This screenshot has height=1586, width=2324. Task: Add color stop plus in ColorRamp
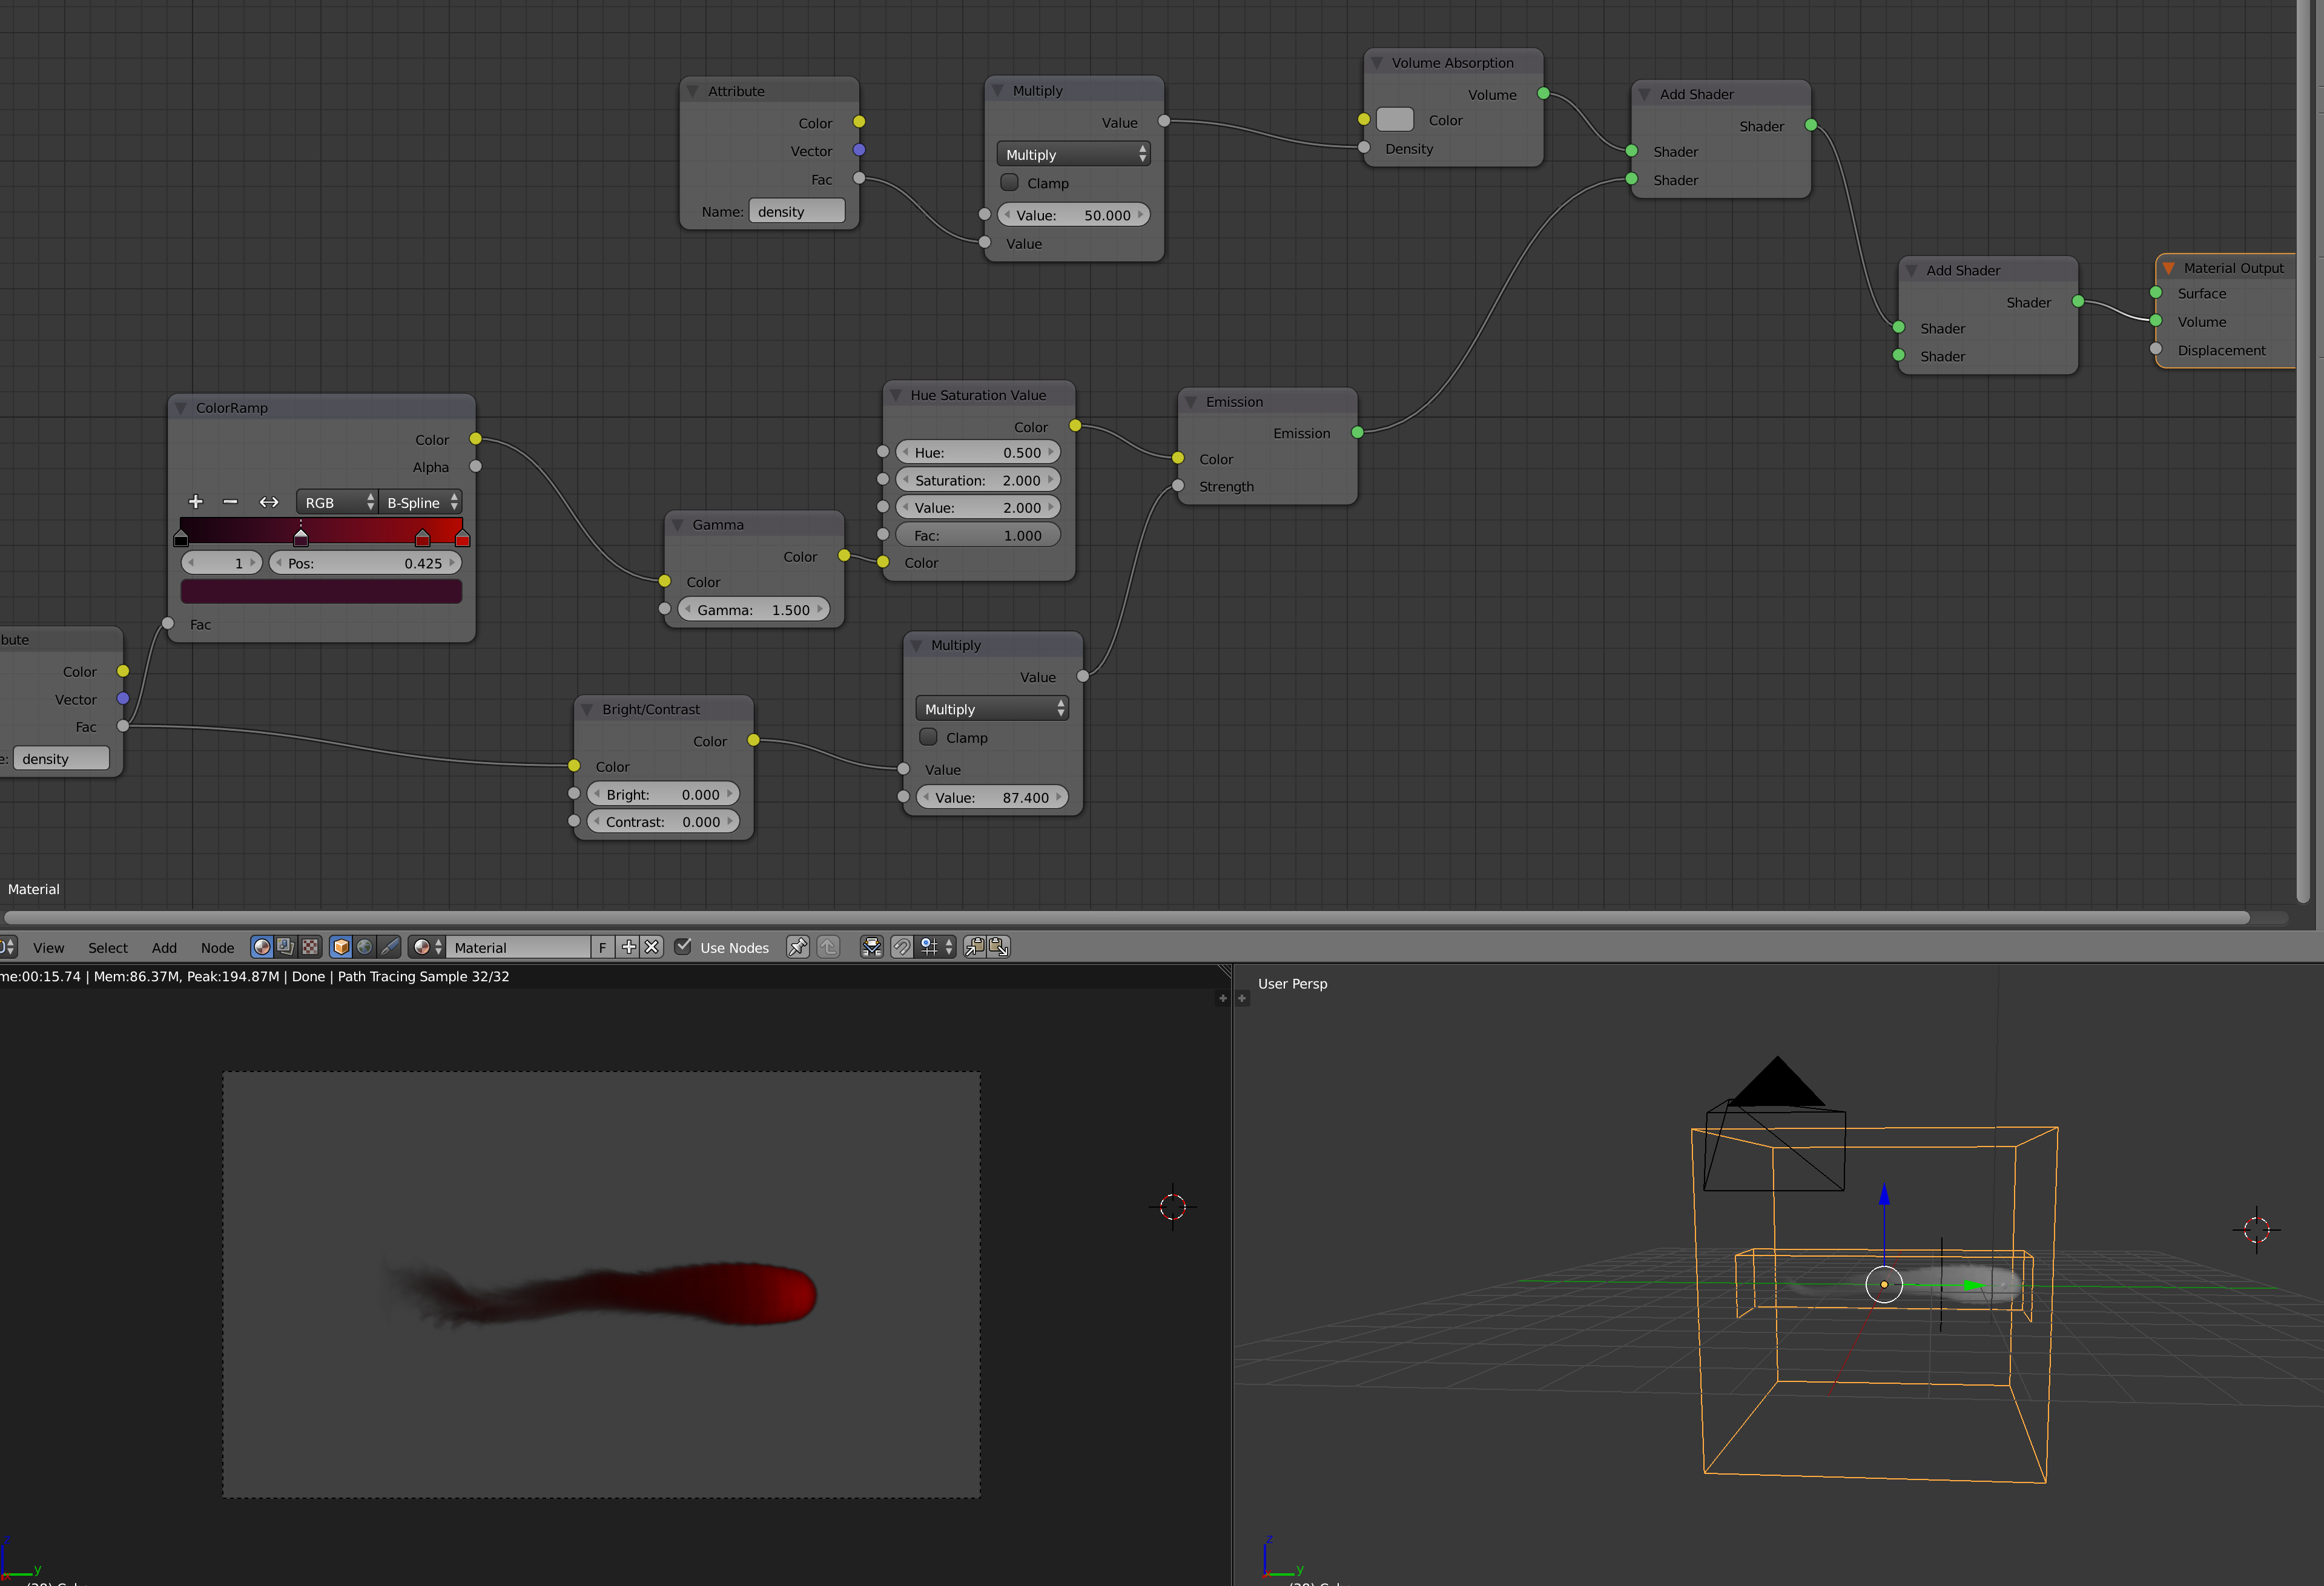point(196,502)
